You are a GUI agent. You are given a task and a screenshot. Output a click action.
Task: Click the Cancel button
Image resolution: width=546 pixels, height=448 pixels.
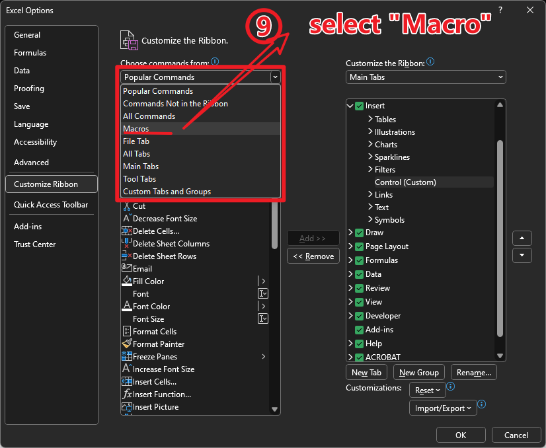(x=516, y=435)
